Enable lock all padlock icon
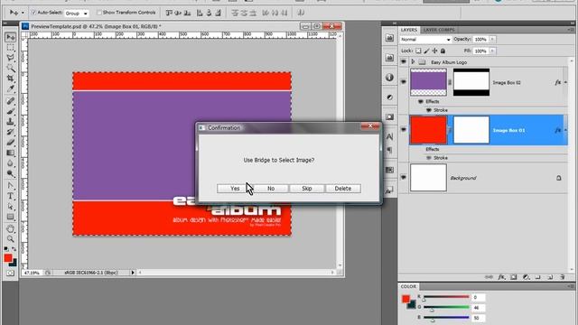This screenshot has width=578, height=325. (x=443, y=51)
